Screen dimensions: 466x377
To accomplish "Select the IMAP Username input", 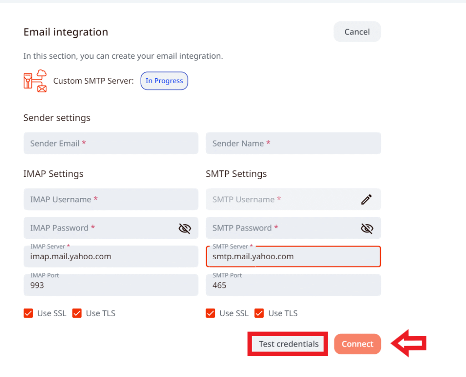I will pyautogui.click(x=111, y=199).
